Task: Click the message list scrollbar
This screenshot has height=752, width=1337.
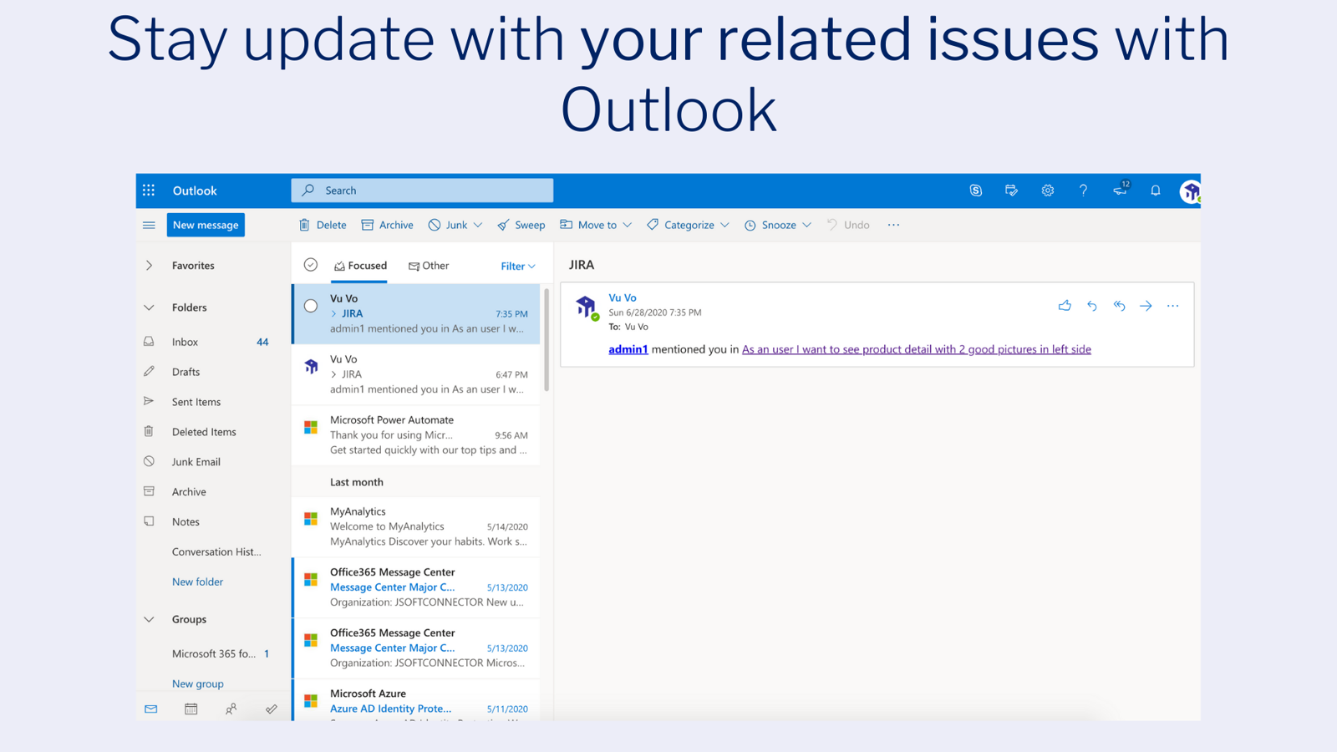Action: click(x=546, y=339)
